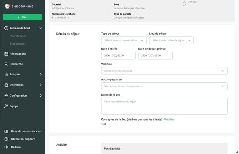Click the Date de départ prévue field

[x=155, y=56]
